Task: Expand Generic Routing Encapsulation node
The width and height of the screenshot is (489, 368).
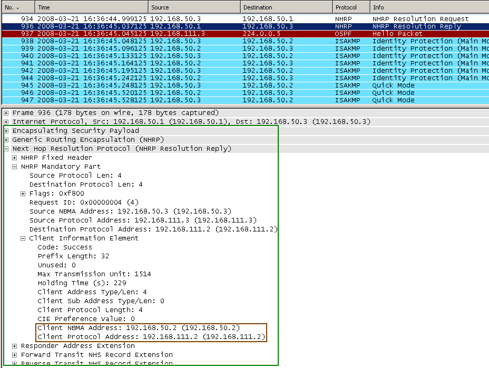Action: (6, 140)
